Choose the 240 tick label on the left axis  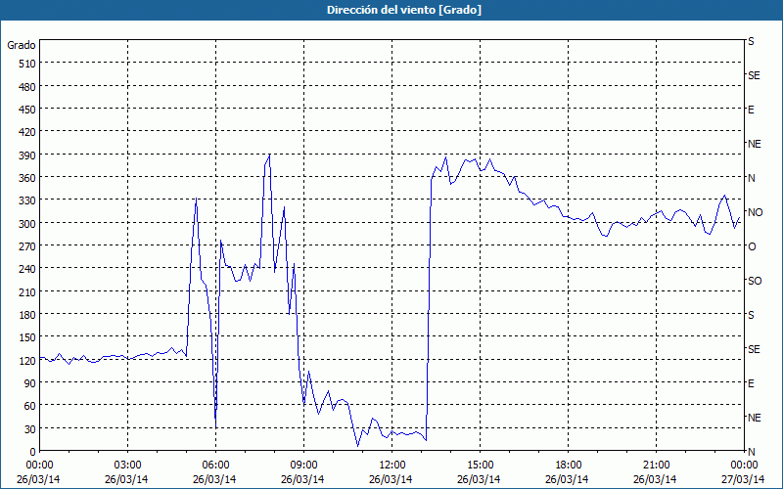(28, 269)
